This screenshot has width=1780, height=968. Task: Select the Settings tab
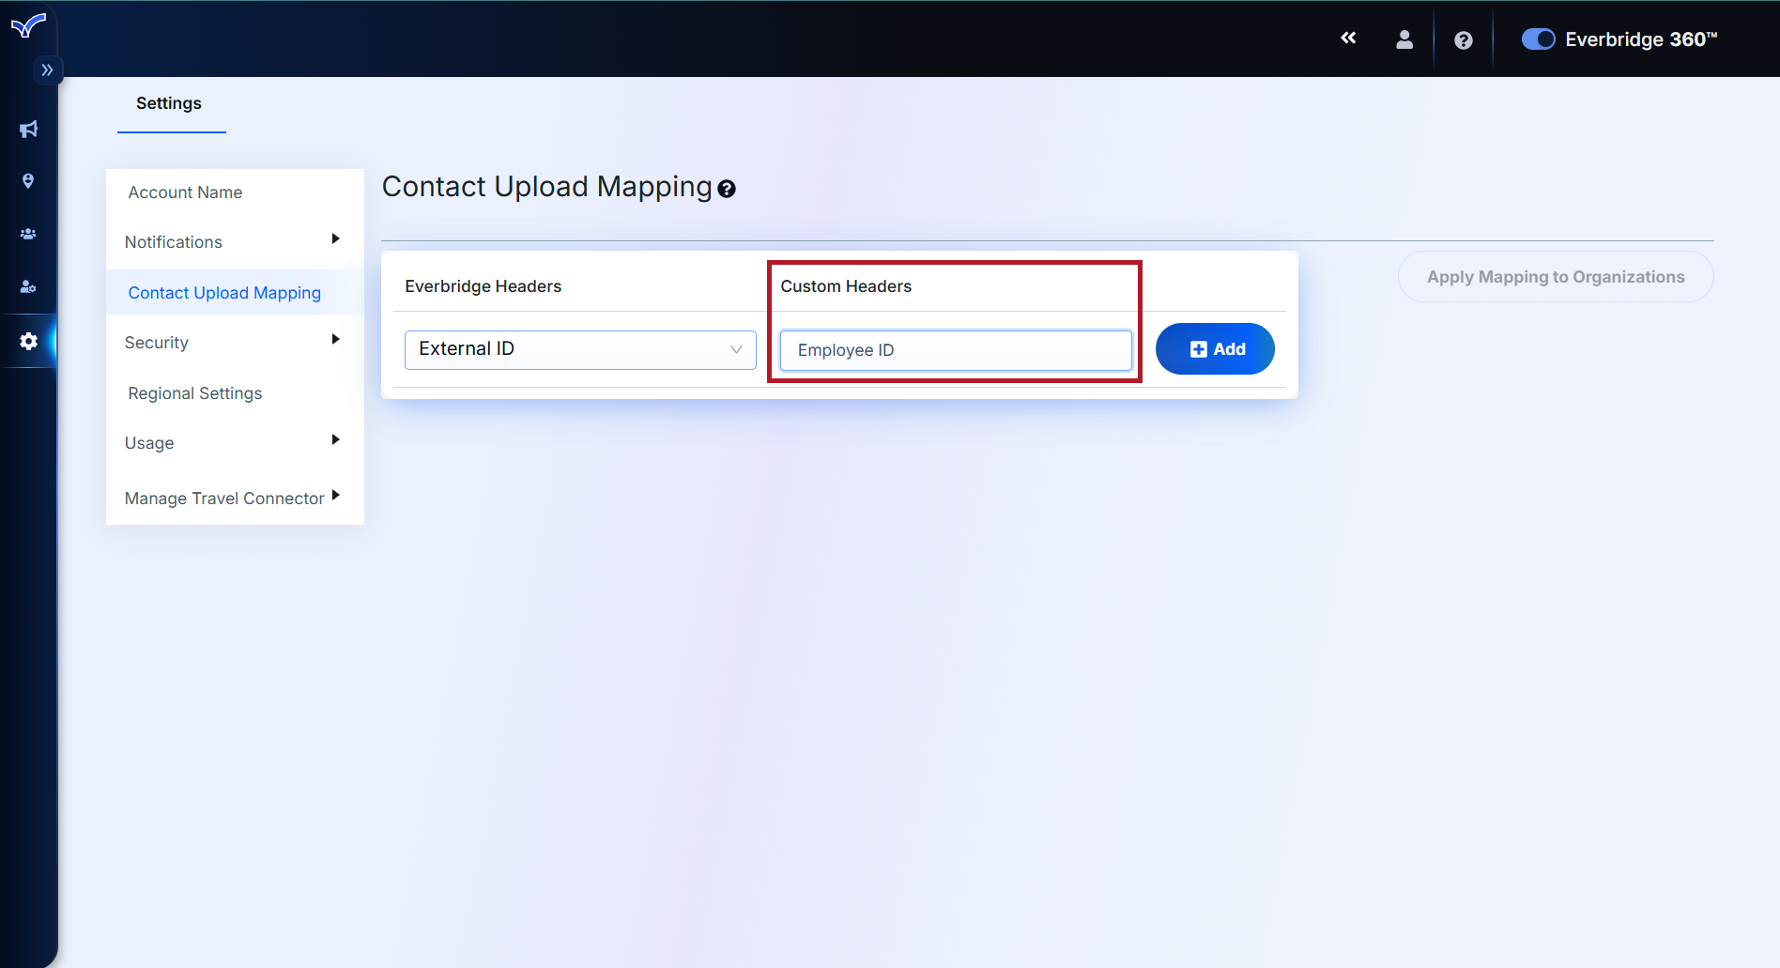pyautogui.click(x=169, y=103)
